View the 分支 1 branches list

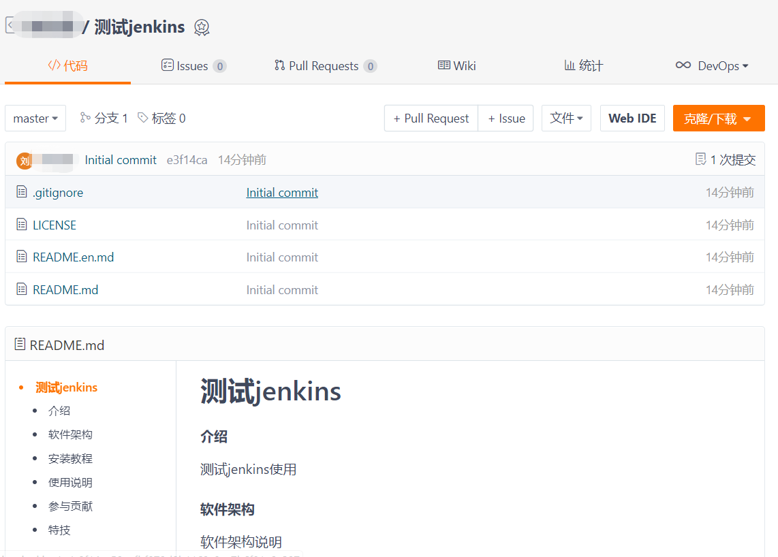click(x=104, y=118)
